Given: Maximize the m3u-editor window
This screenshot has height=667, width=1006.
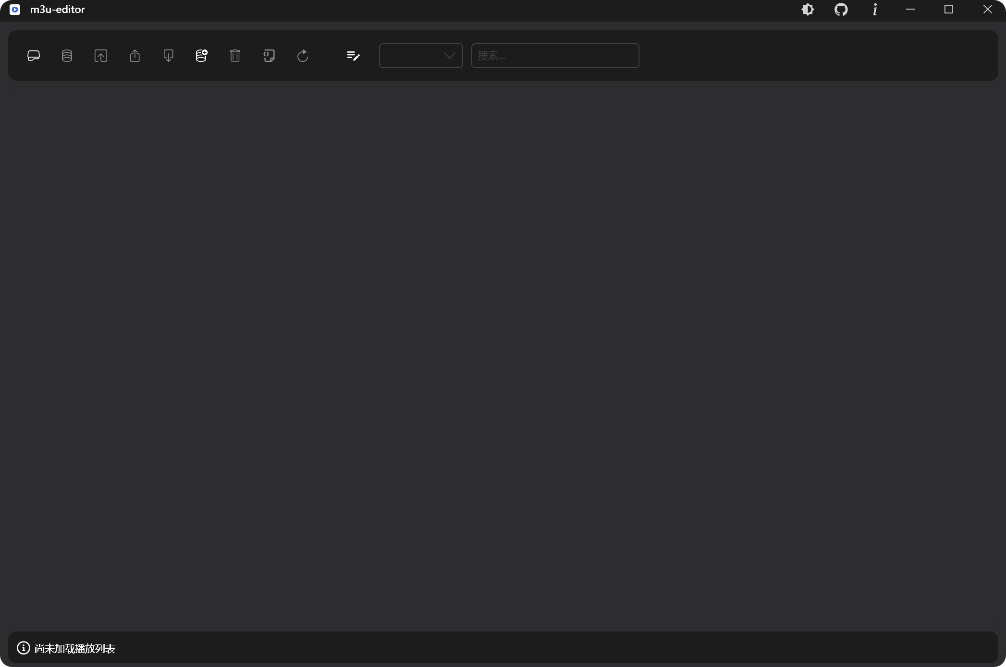Looking at the screenshot, I should 949,9.
